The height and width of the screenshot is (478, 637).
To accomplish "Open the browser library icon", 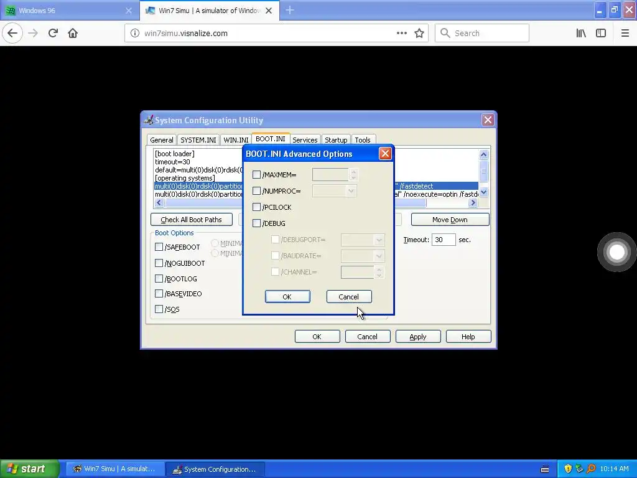I will 581,34.
